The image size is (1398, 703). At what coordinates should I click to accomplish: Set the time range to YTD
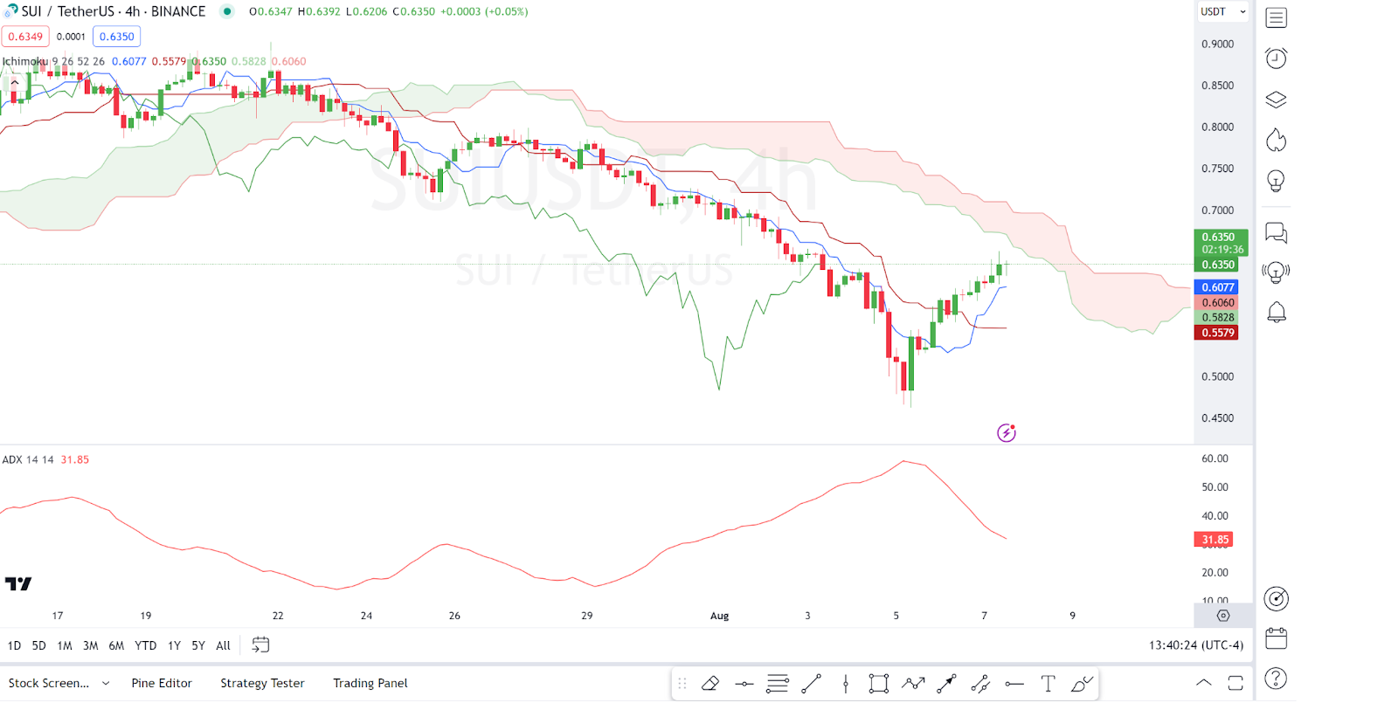click(x=146, y=645)
